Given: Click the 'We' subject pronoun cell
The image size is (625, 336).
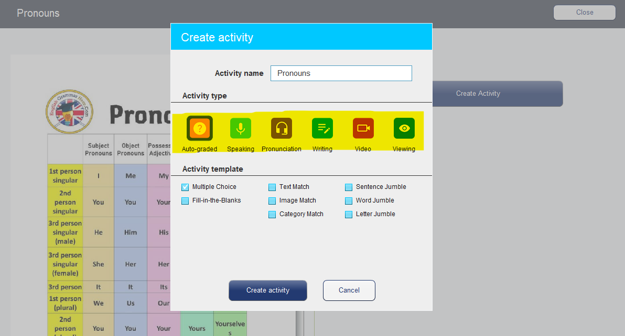Looking at the screenshot, I should pyautogui.click(x=99, y=303).
